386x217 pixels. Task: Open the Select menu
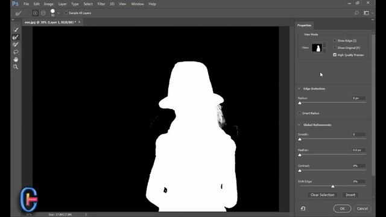88,4
